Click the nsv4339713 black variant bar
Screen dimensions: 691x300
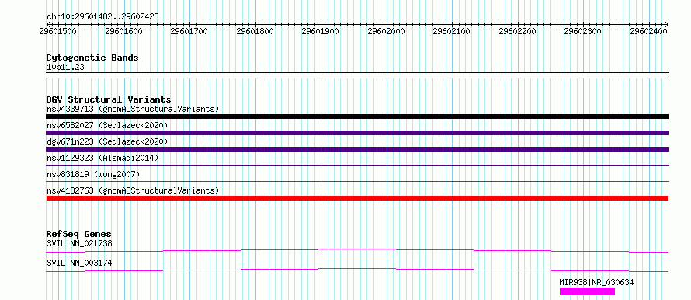tap(357, 117)
